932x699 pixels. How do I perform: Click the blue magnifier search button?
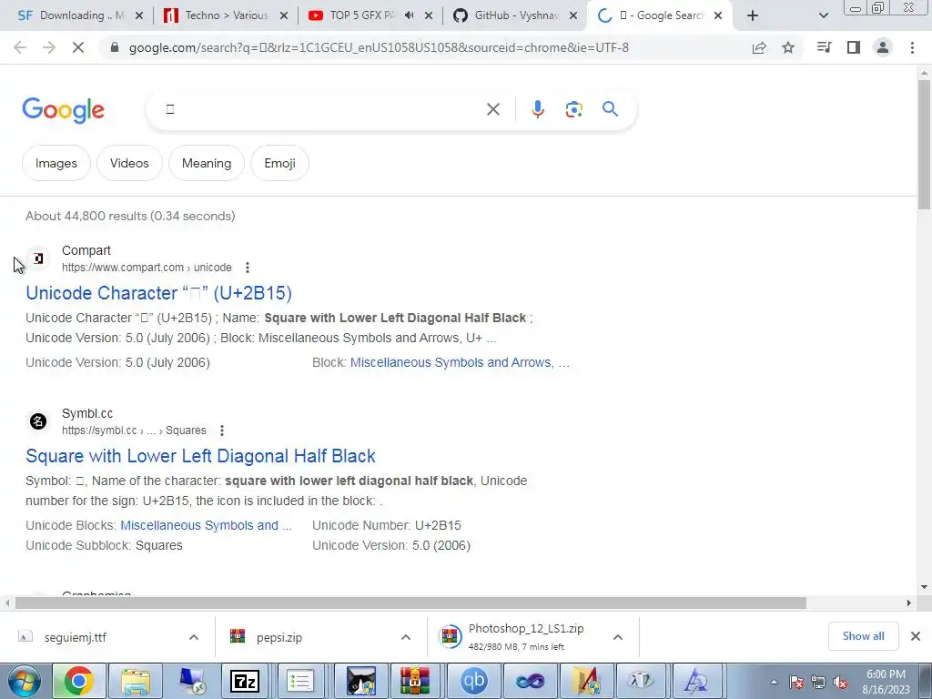pyautogui.click(x=610, y=109)
